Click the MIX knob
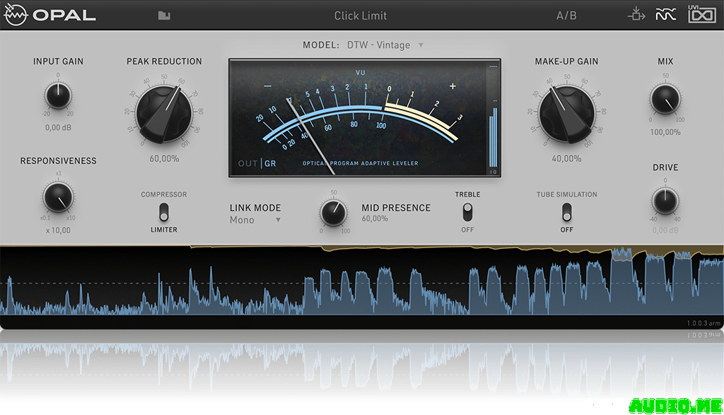 tap(665, 99)
